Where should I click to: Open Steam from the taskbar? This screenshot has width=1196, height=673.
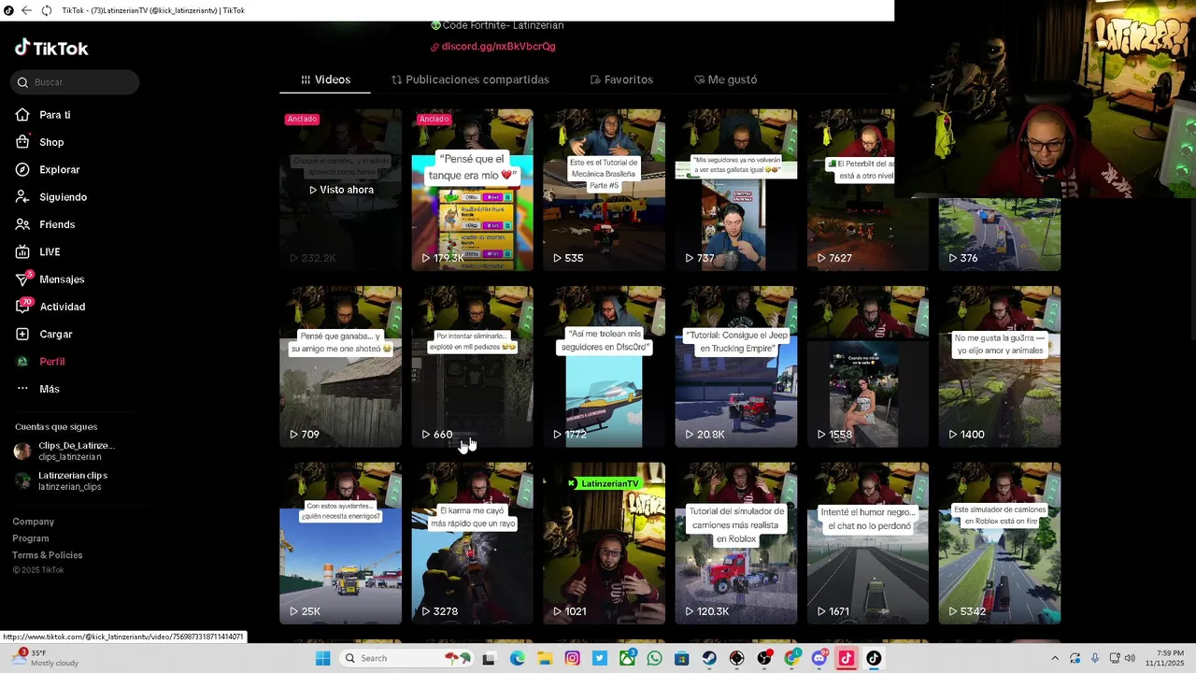(709, 658)
